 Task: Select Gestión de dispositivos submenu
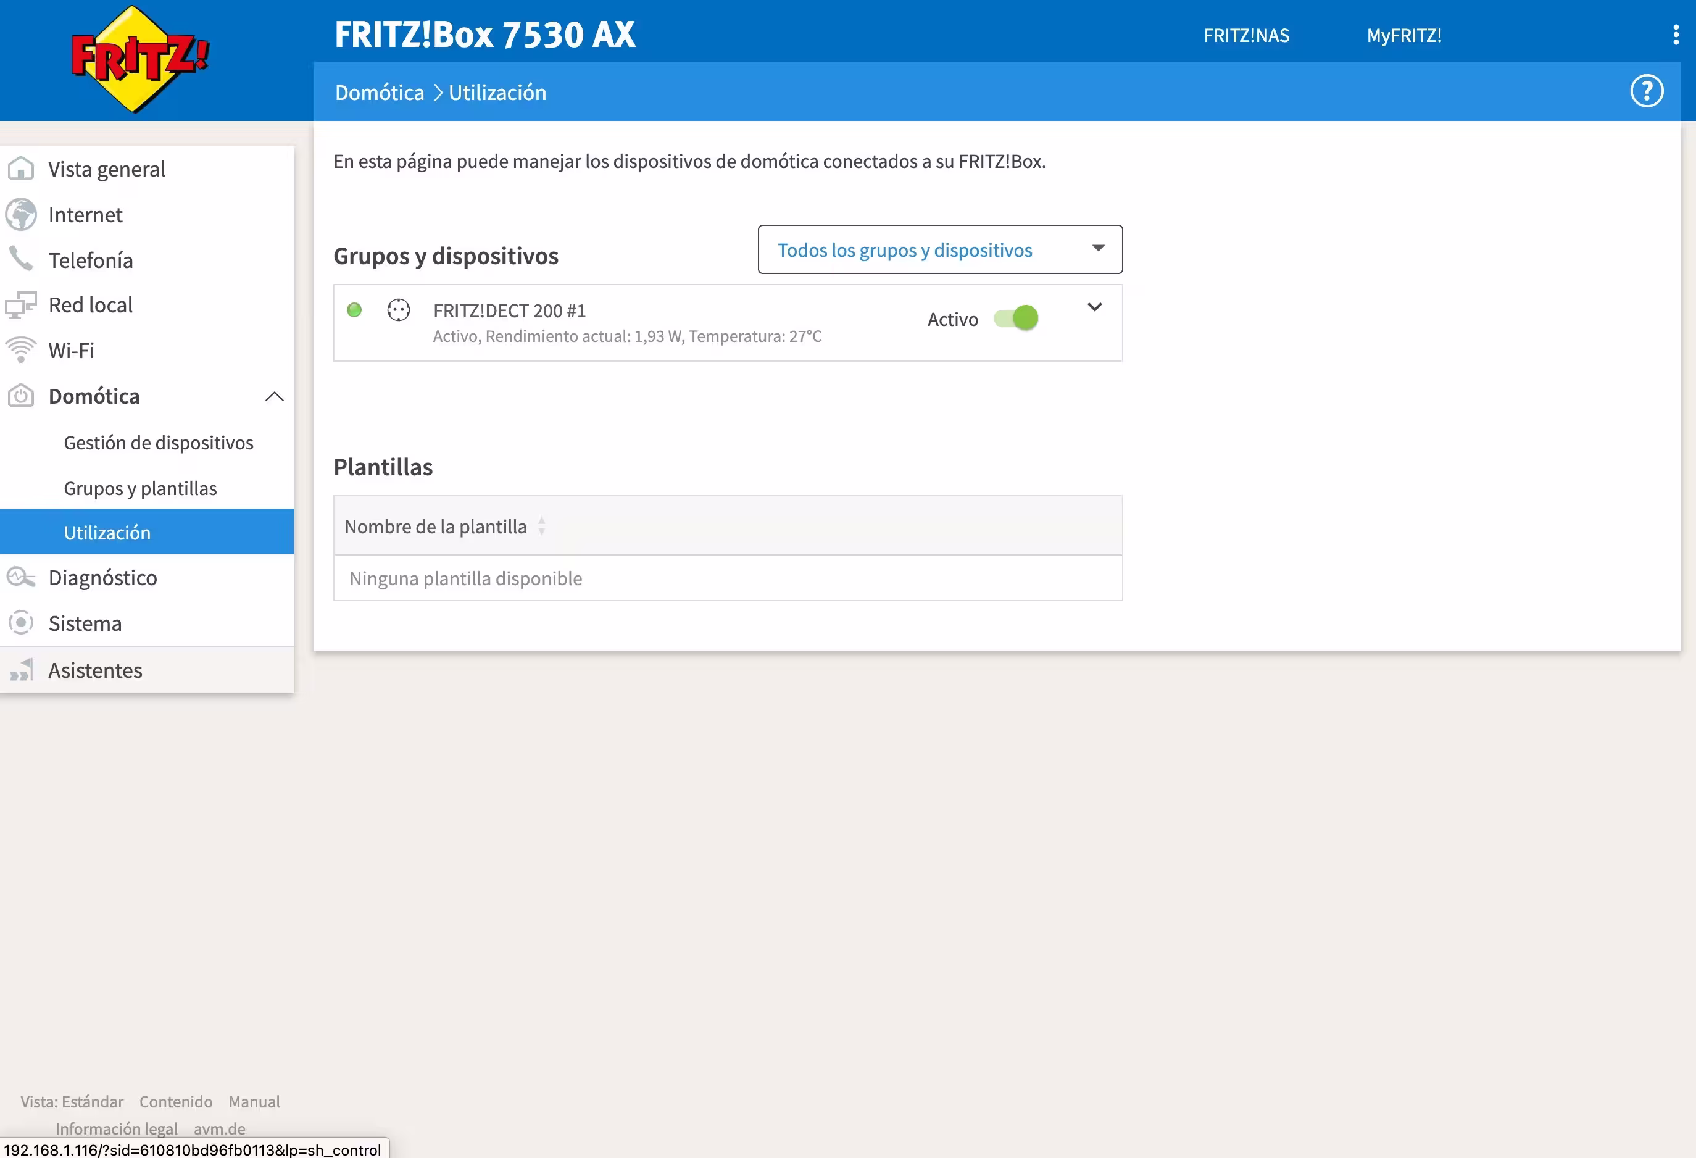click(159, 442)
